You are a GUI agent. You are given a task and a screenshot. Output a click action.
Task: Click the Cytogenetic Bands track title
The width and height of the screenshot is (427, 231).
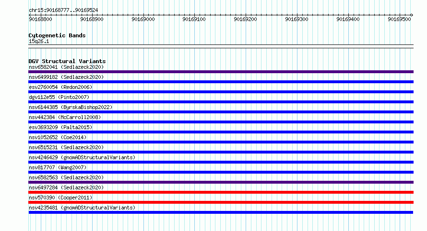pyautogui.click(x=57, y=35)
